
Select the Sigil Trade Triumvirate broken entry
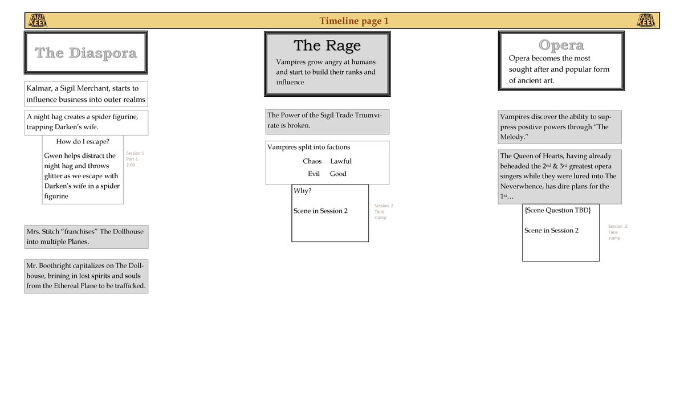click(327, 121)
